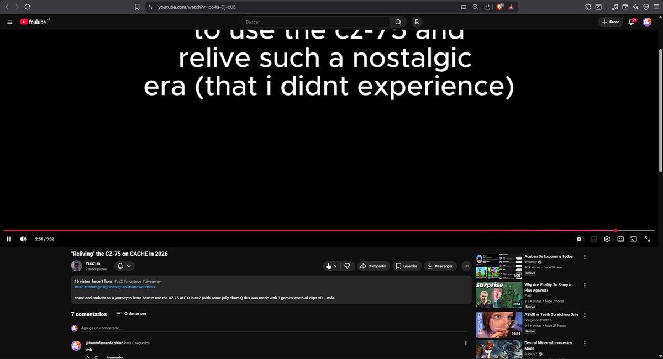Open the browser extensions puzzle icon
This screenshot has width=663, height=359.
587,7
